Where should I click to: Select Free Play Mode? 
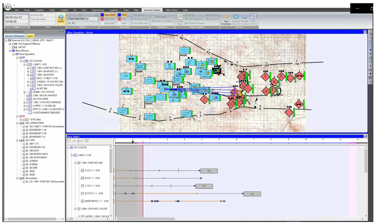pyautogui.click(x=43, y=19)
